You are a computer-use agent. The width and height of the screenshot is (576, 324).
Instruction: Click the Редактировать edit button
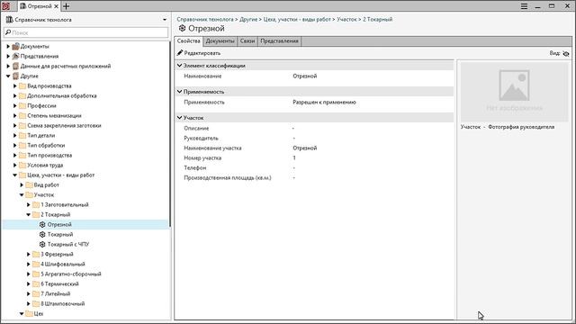click(199, 53)
